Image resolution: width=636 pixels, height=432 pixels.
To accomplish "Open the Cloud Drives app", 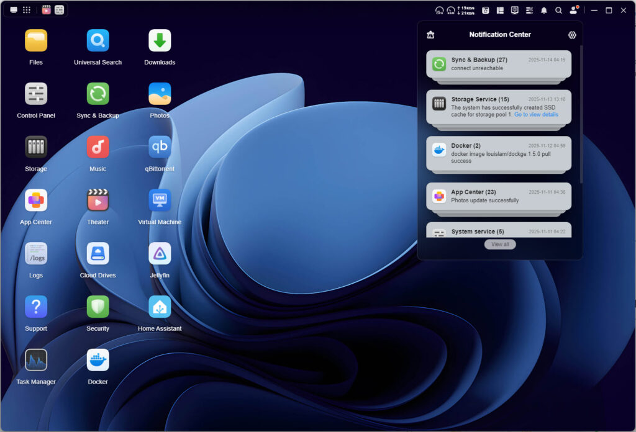I will point(98,254).
